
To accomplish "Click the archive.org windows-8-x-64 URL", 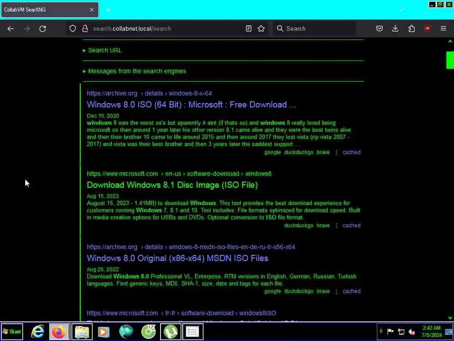I will pyautogui.click(x=149, y=93).
